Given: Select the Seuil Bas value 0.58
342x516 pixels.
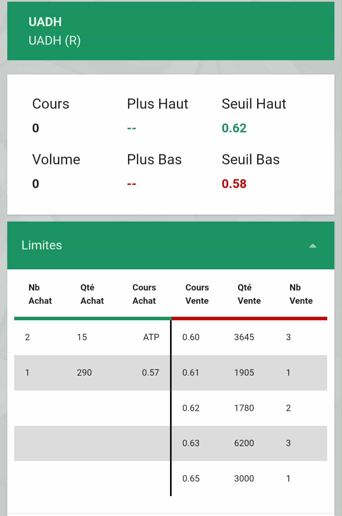Looking at the screenshot, I should coord(234,184).
